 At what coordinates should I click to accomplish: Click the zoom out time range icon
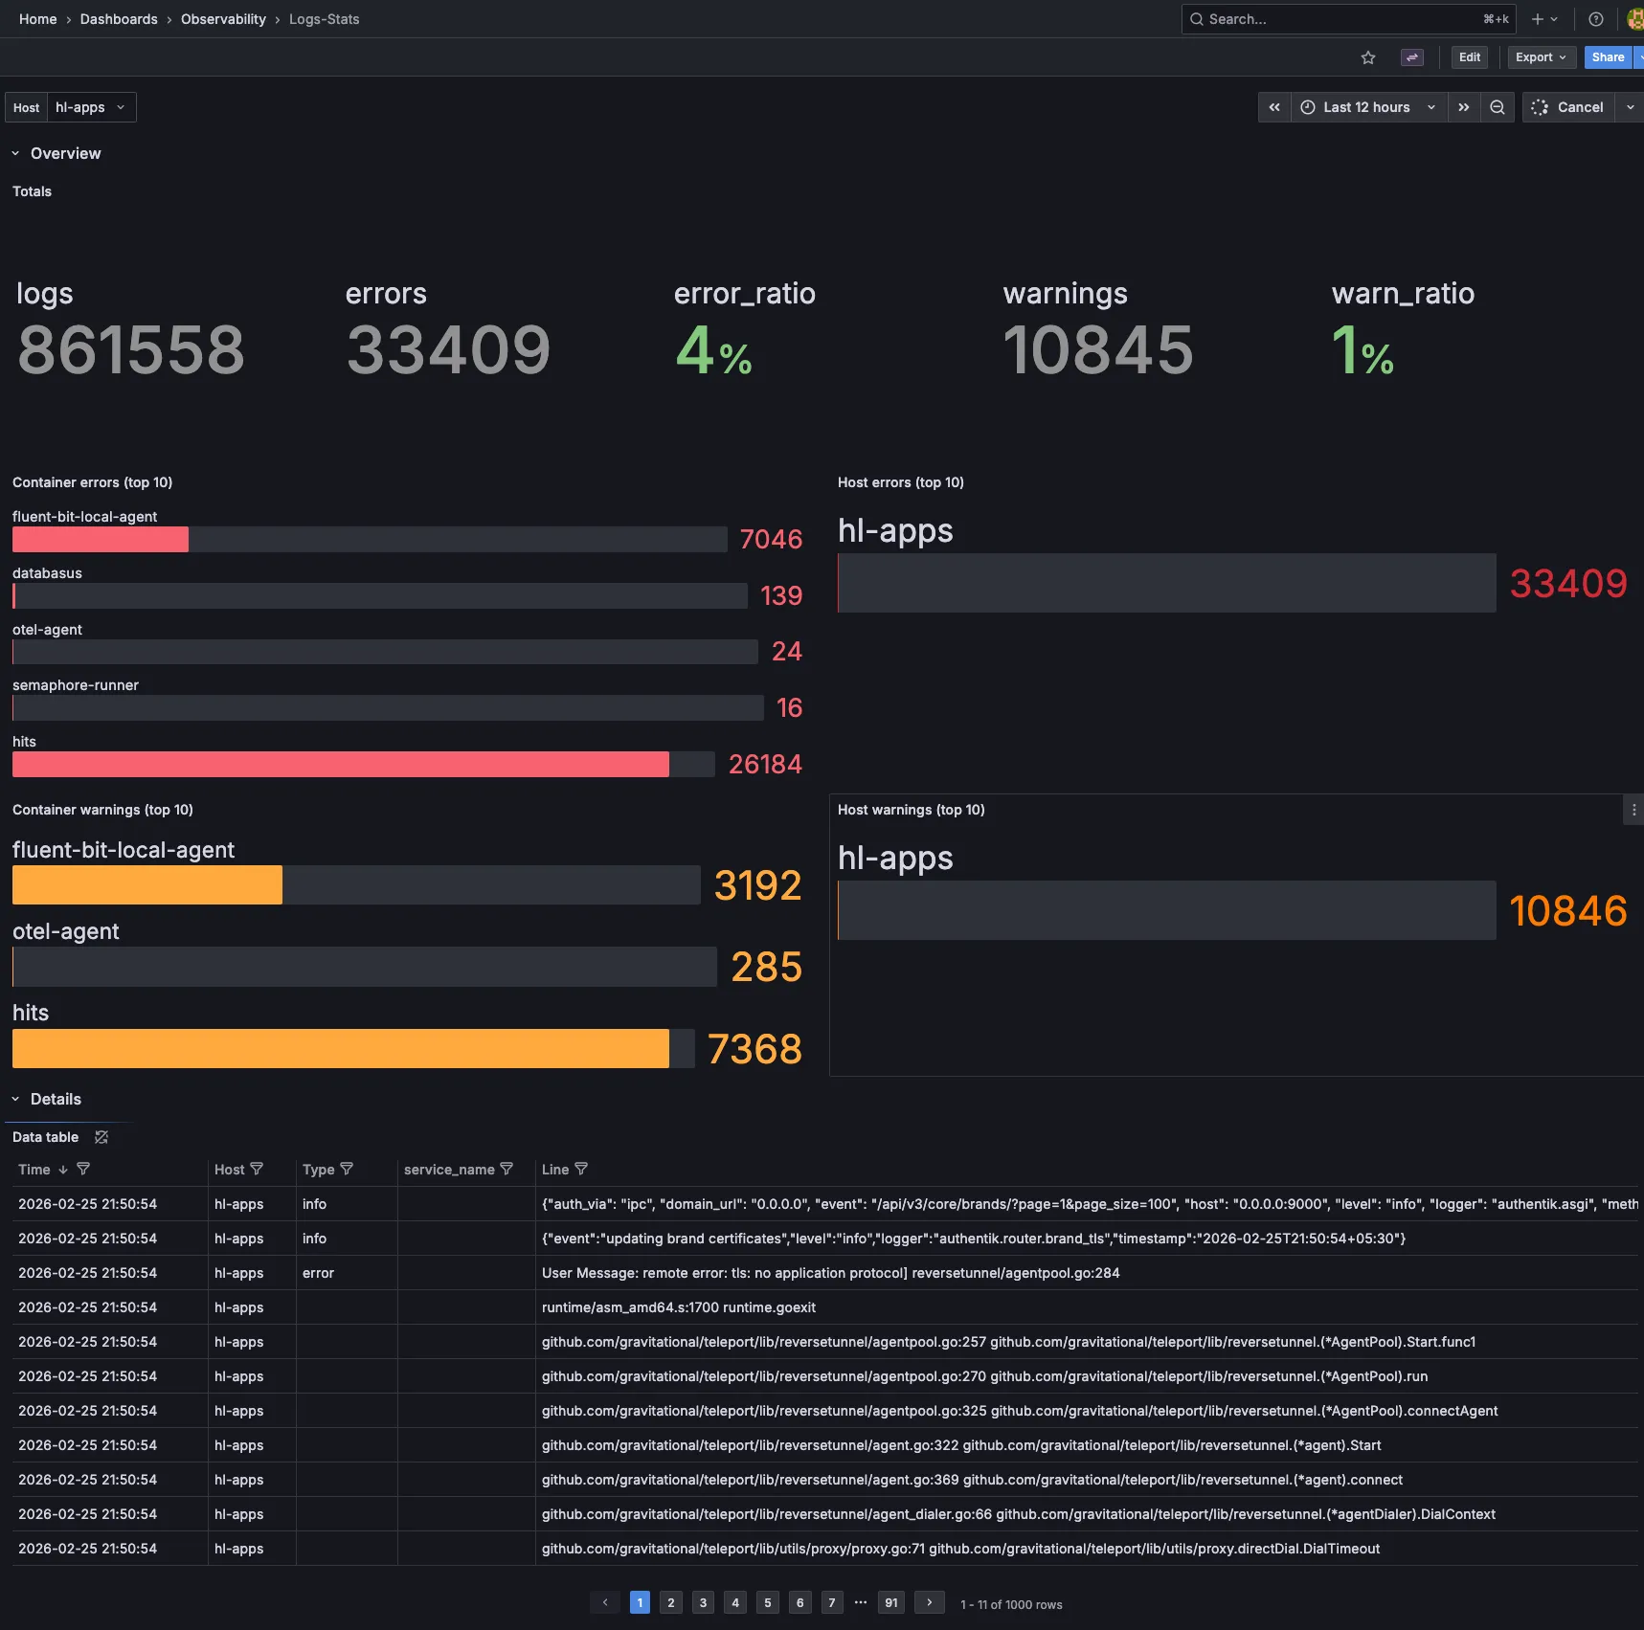(1498, 107)
